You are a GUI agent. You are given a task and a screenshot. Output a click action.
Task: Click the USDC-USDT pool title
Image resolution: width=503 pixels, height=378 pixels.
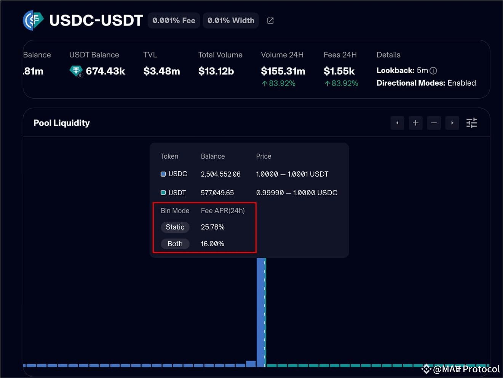click(x=96, y=21)
